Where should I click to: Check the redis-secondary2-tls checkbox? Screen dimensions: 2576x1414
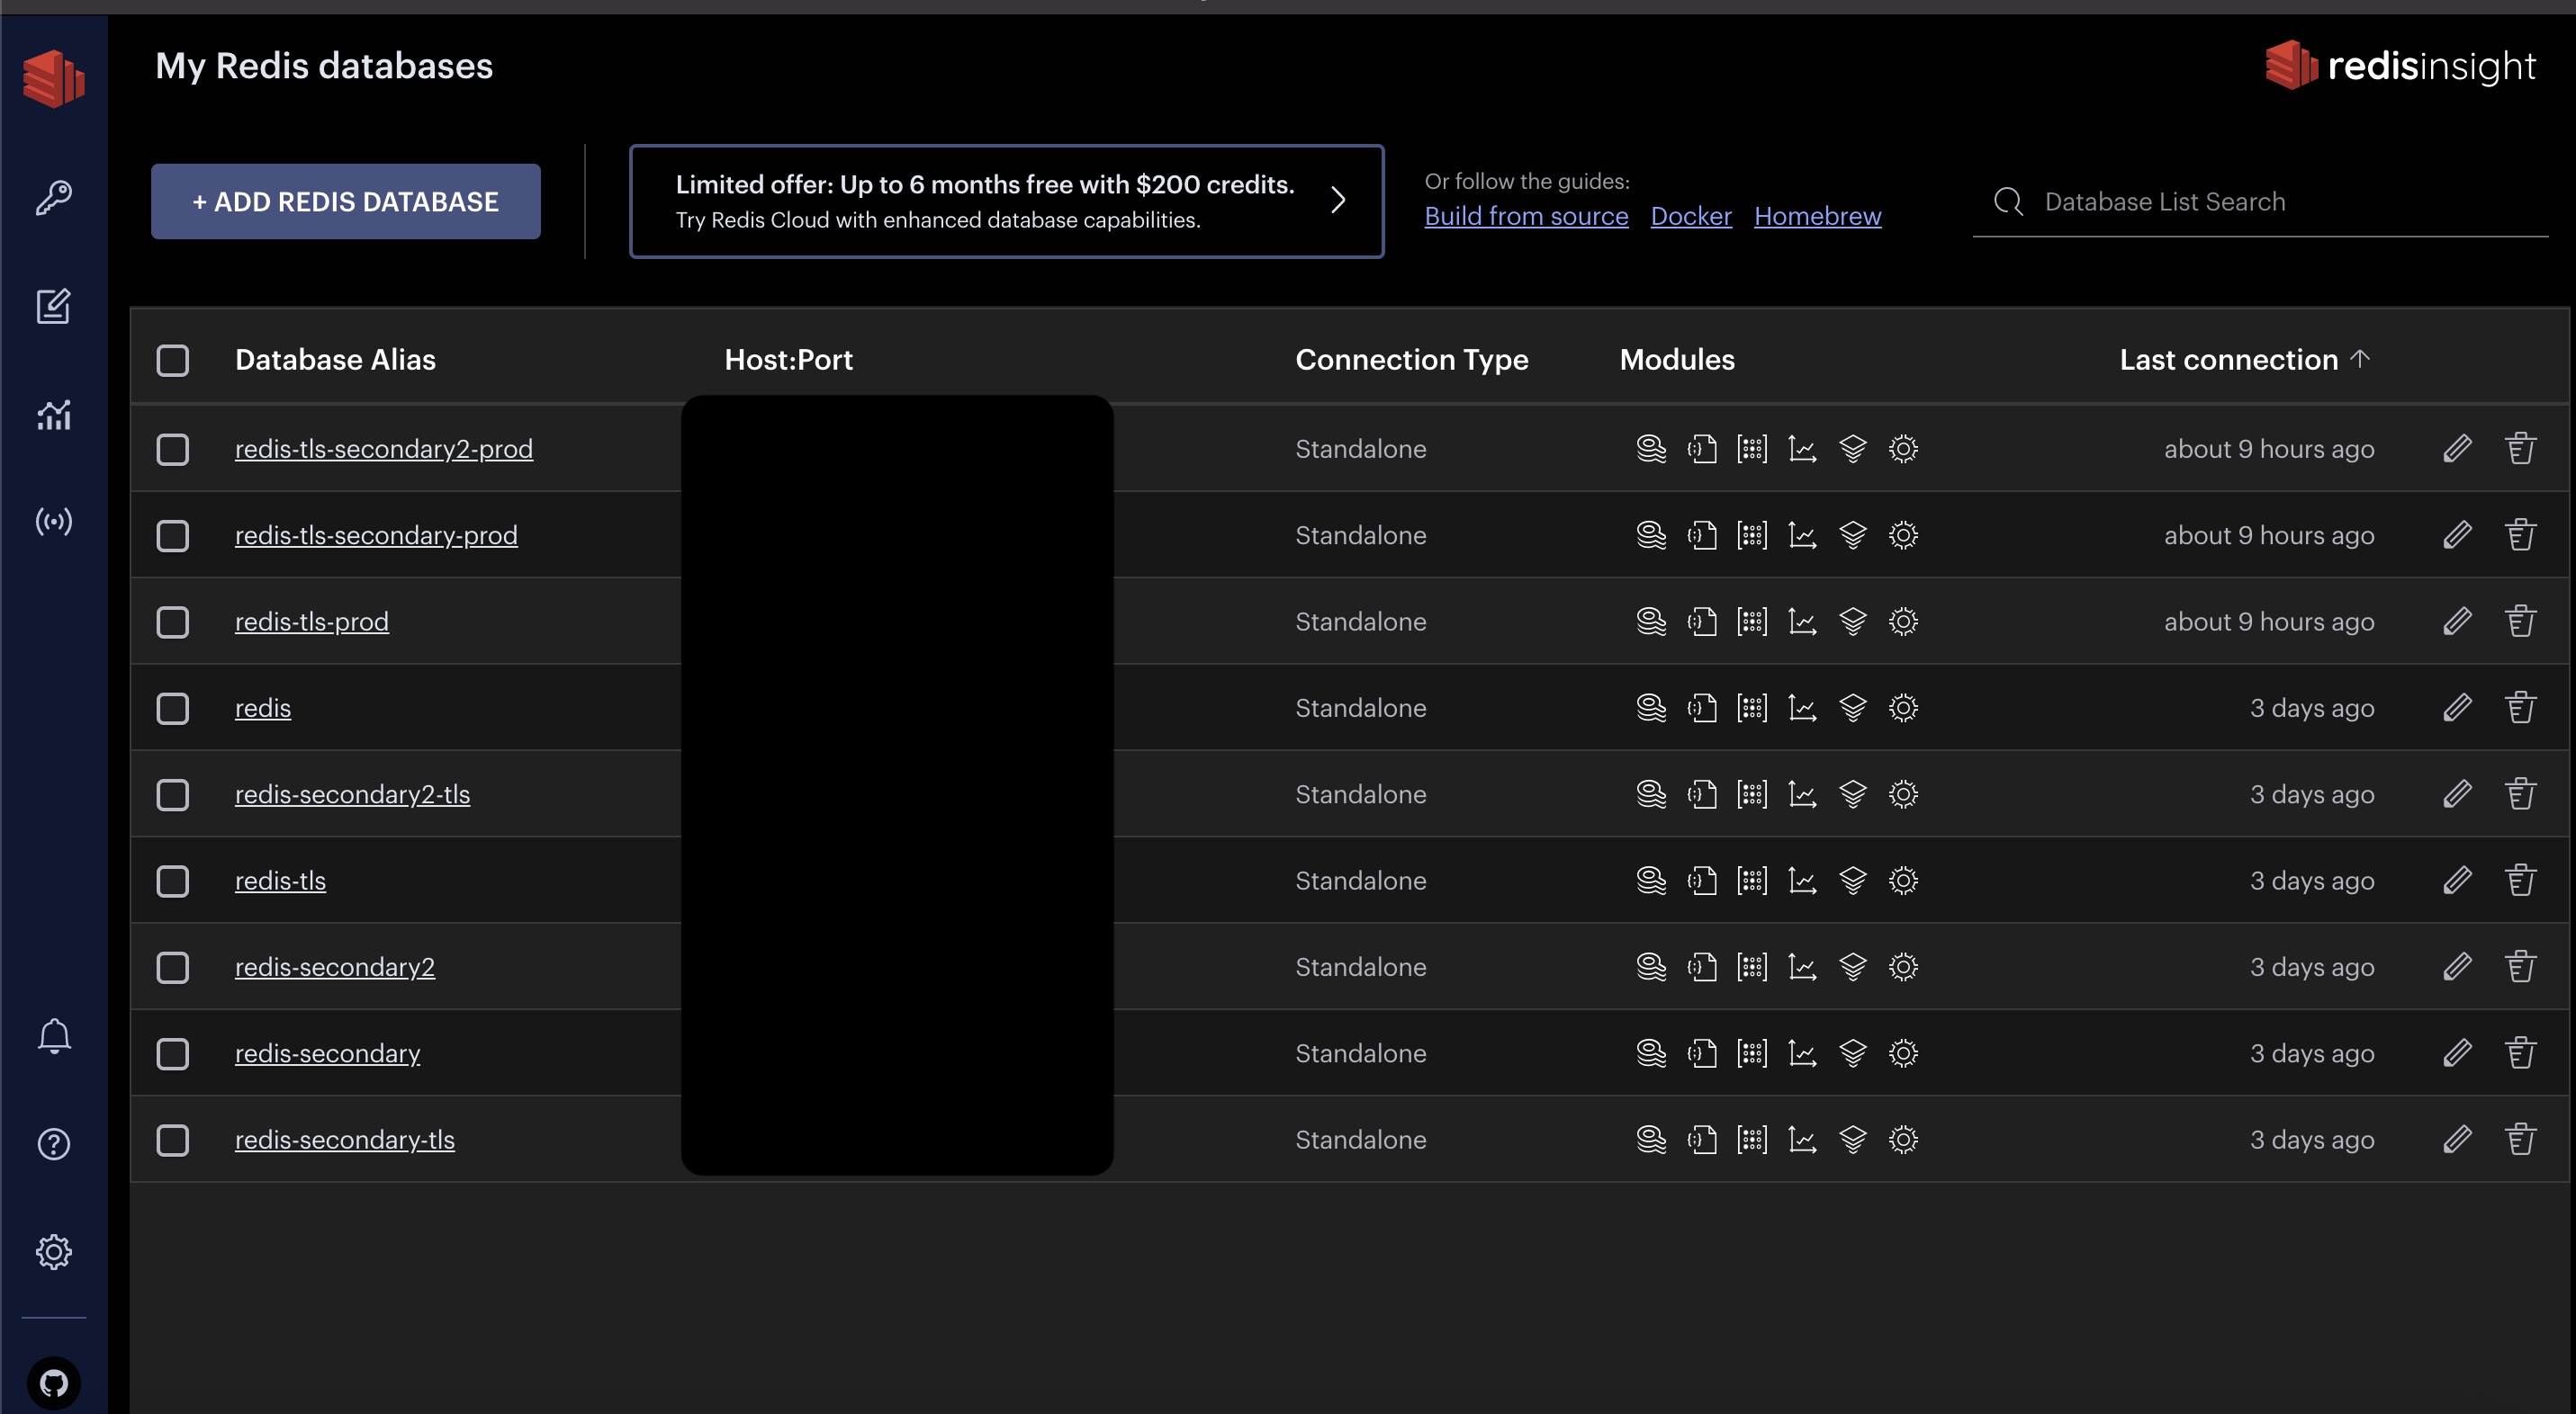(x=173, y=794)
